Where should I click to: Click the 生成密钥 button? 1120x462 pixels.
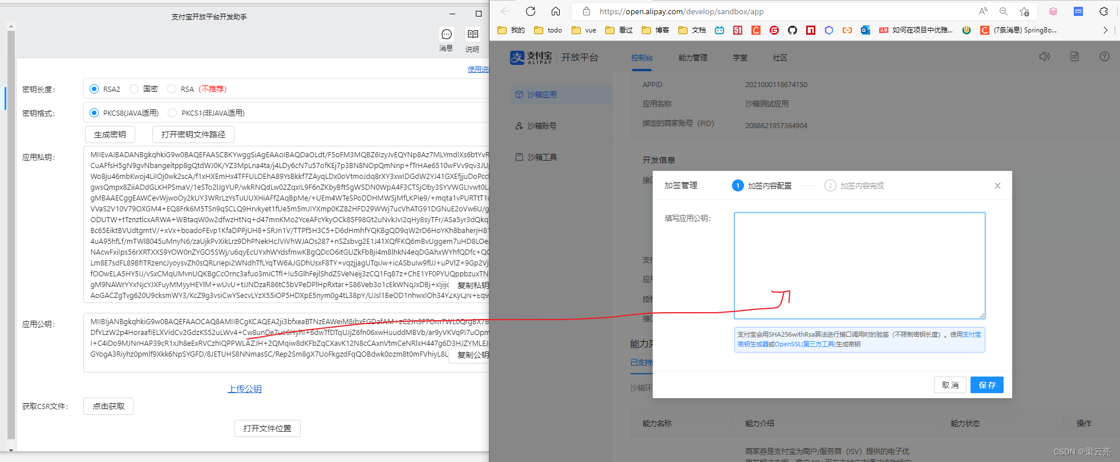click(x=110, y=134)
